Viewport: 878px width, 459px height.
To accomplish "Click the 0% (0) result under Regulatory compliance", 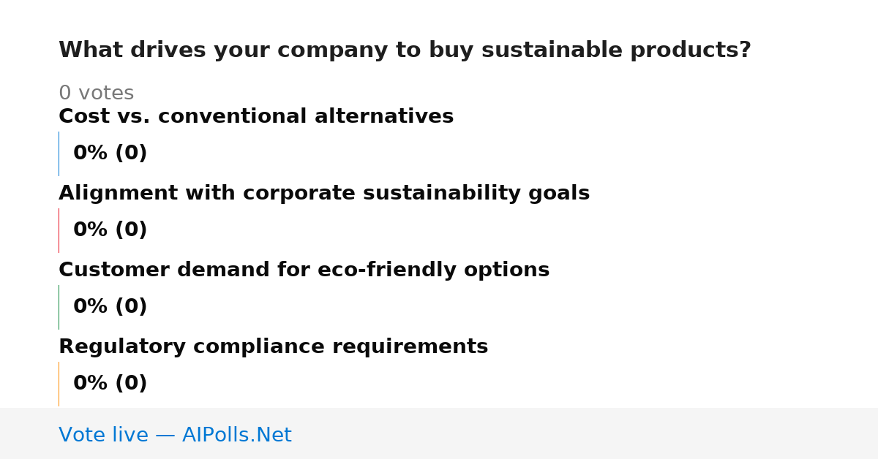I will coord(110,384).
